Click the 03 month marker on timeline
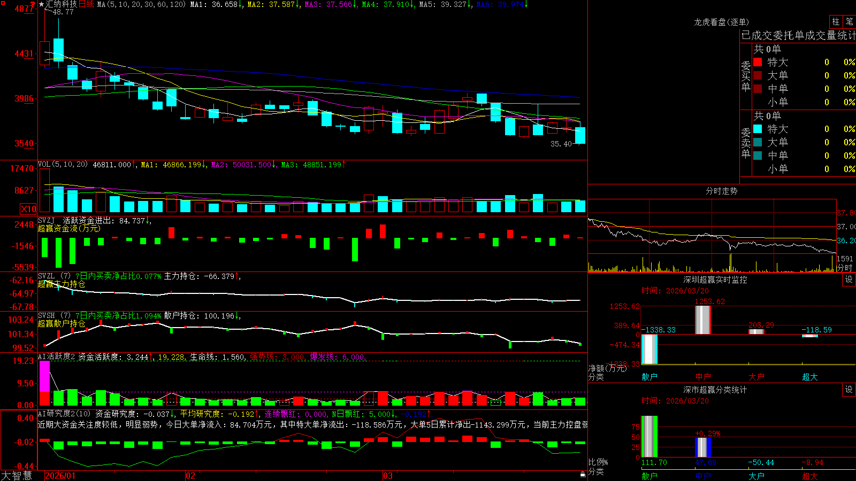 (388, 476)
